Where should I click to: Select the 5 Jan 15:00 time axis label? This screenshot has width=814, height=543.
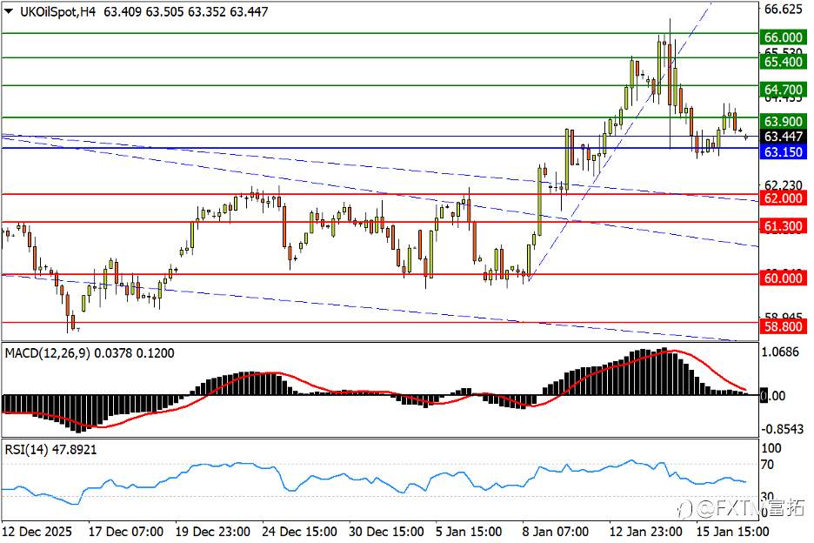tap(469, 532)
